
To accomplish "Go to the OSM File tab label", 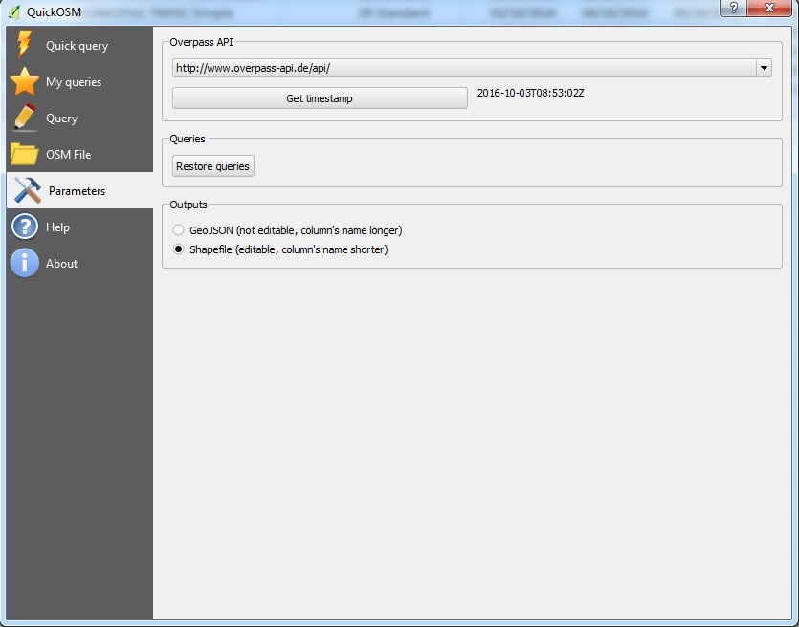I will pyautogui.click(x=68, y=155).
